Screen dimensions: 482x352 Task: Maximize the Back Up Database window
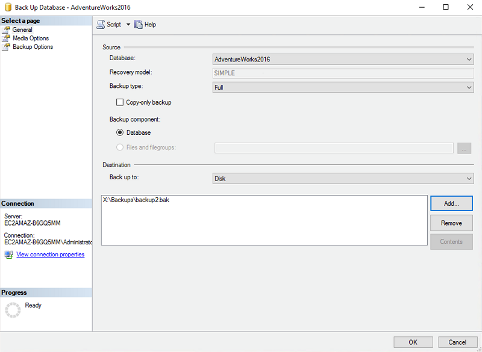click(x=446, y=7)
